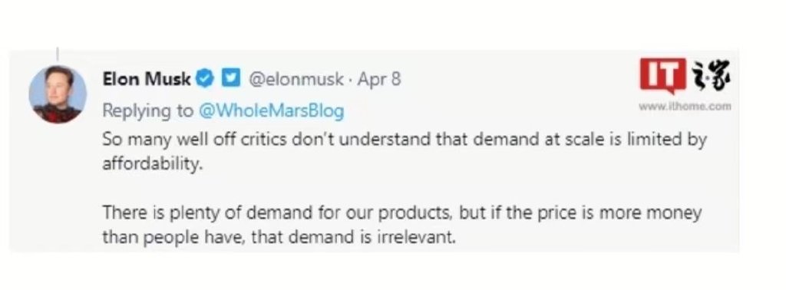Click the dot separator before Apr 8
The image size is (786, 290).
click(x=350, y=80)
